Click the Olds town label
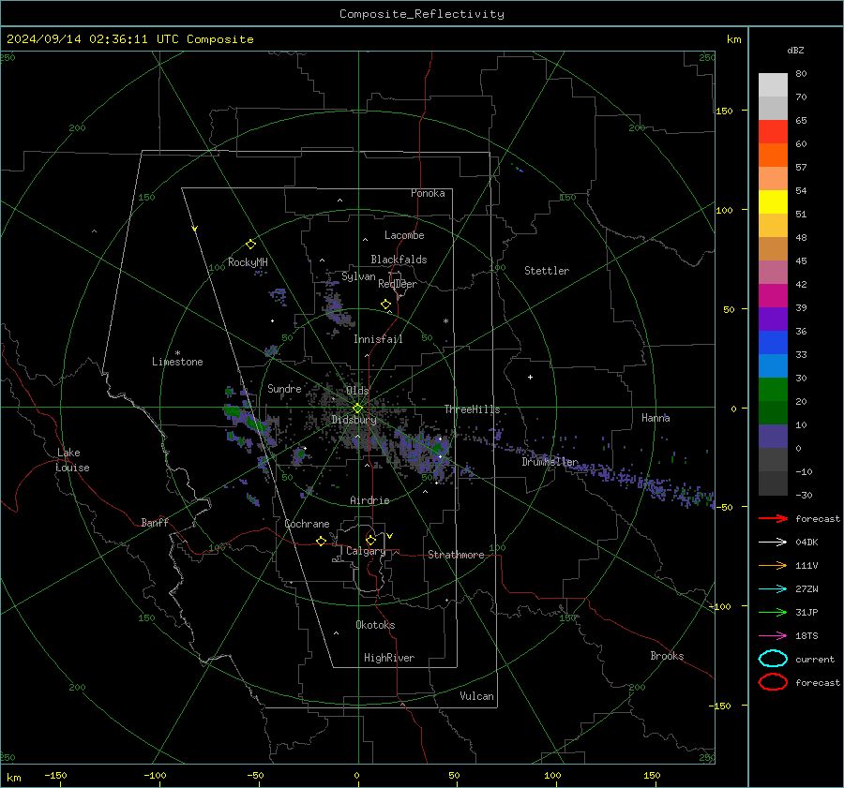This screenshot has width=844, height=788. click(357, 391)
